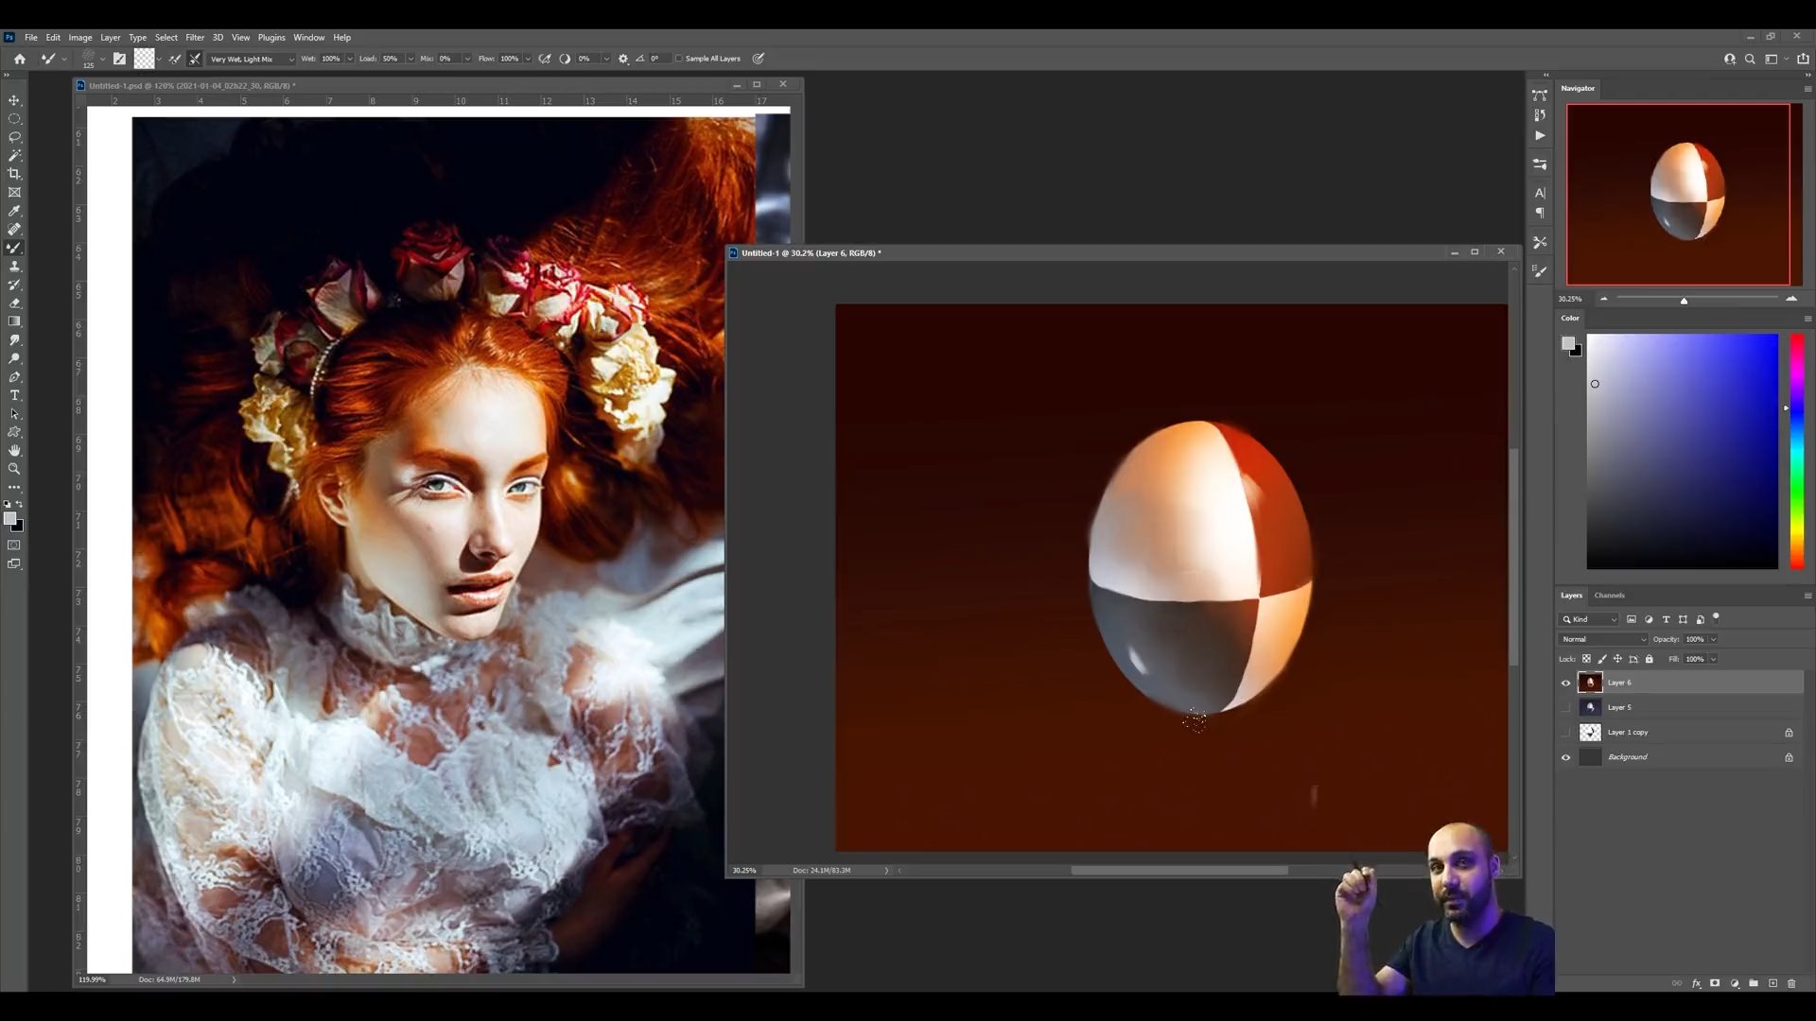1816x1021 pixels.
Task: Select the Eraser tool
Action: click(x=14, y=303)
